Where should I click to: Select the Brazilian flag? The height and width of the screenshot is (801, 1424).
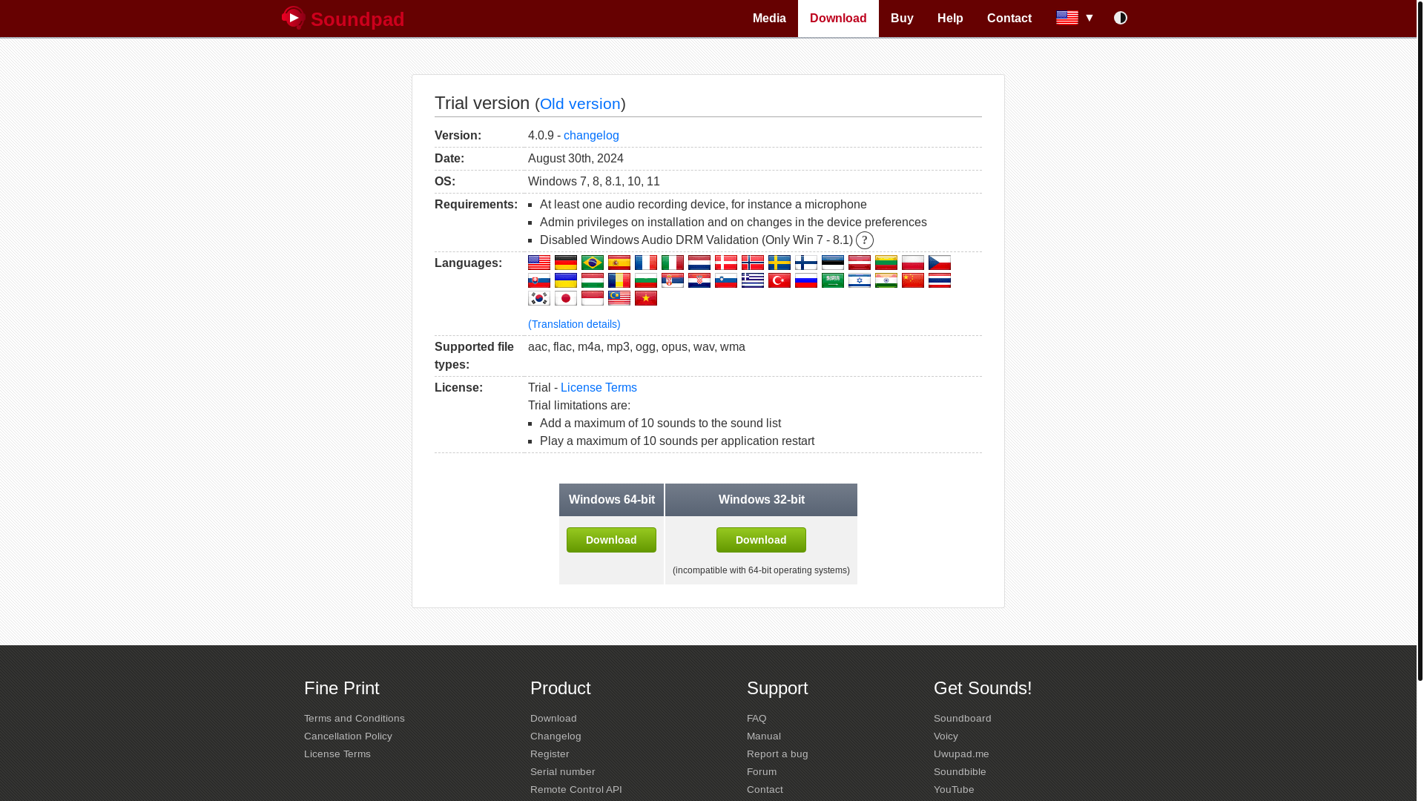pos(593,263)
